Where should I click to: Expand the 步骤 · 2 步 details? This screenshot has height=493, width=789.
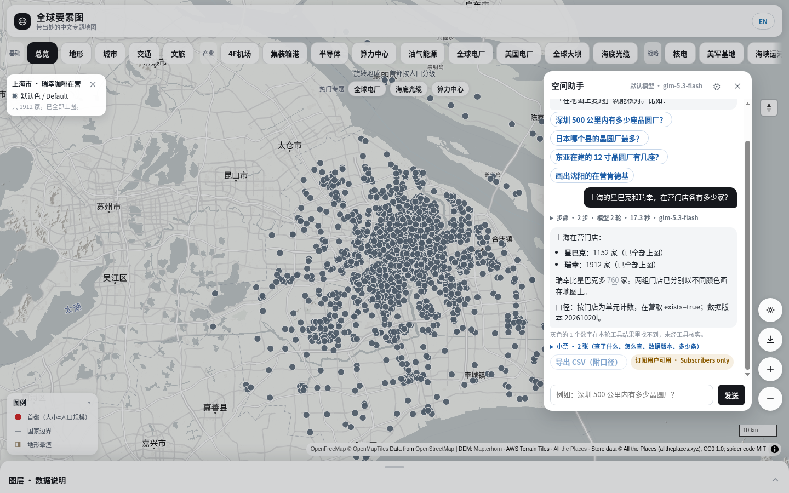pyautogui.click(x=624, y=218)
